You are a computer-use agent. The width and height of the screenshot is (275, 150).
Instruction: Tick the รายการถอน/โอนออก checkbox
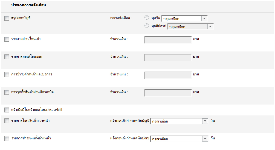pos(7,57)
